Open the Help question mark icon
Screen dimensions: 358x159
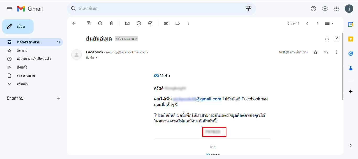pos(313,9)
